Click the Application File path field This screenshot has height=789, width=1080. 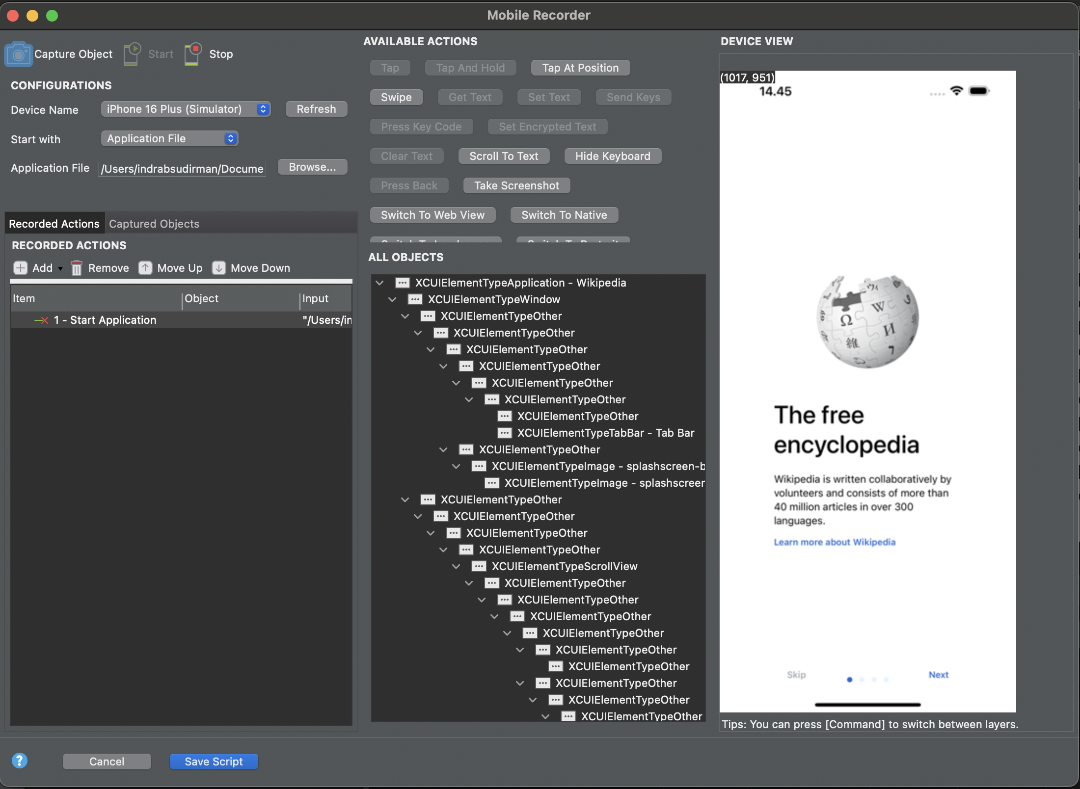182,169
